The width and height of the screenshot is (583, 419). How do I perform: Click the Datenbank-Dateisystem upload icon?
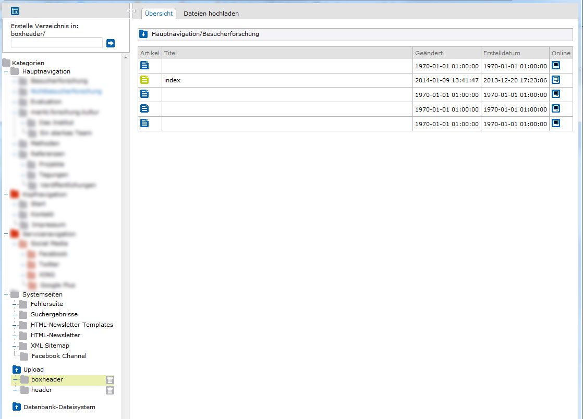coord(16,407)
